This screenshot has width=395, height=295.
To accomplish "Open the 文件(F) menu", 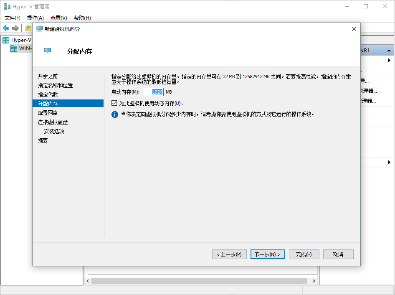I will (x=13, y=18).
